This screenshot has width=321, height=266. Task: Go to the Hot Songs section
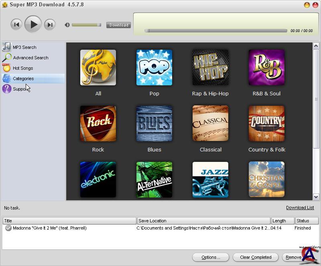[x=22, y=68]
